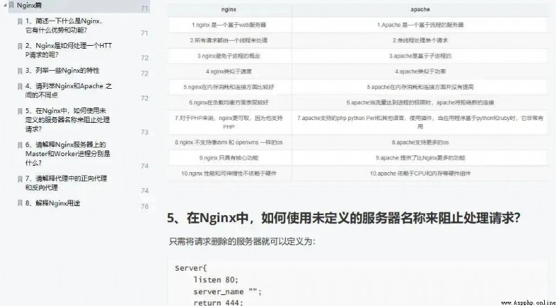Click bookmark icon for 1、简述一下什么是Nginx
This screenshot has height=306, width=556.
[x=20, y=22]
